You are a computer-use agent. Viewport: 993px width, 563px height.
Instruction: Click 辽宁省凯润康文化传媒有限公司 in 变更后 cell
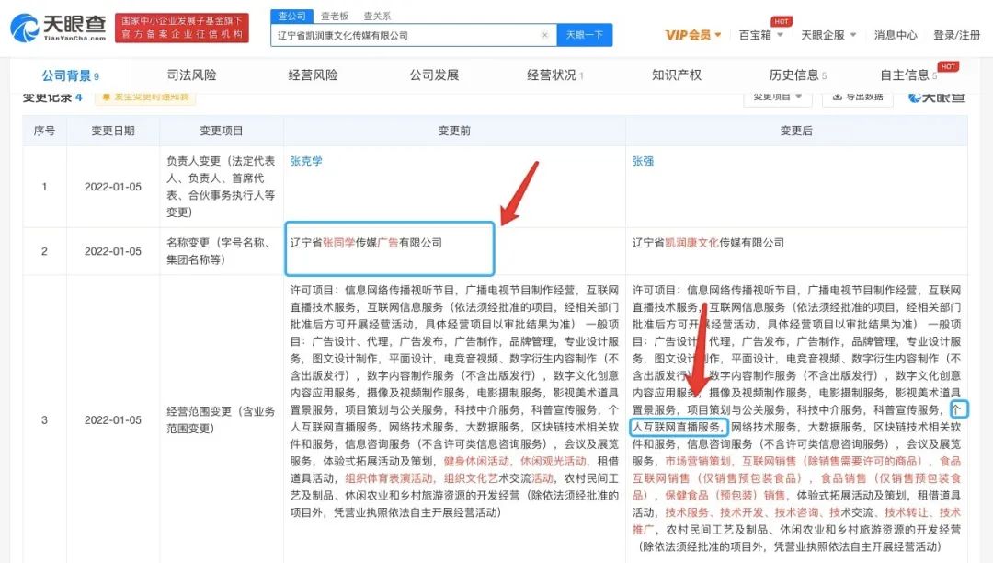click(x=708, y=243)
